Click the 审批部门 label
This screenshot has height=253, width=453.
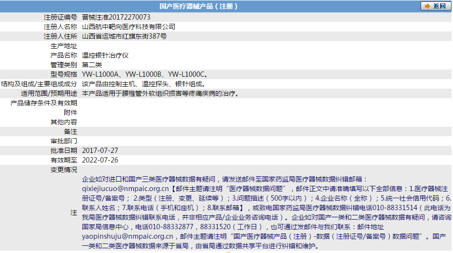tap(64, 141)
